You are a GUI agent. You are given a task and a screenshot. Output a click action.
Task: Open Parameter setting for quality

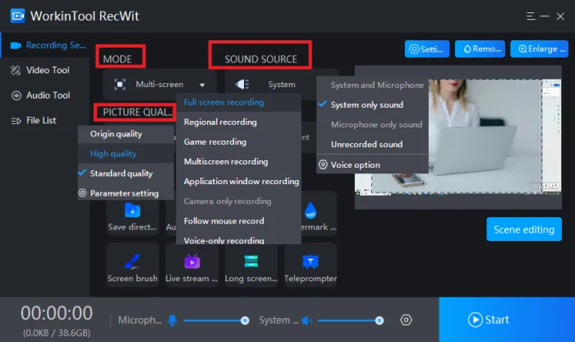point(126,193)
